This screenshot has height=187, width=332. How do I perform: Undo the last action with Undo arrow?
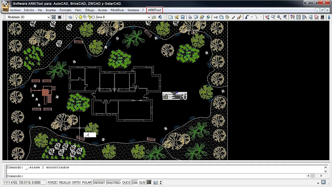[x=247, y=17]
